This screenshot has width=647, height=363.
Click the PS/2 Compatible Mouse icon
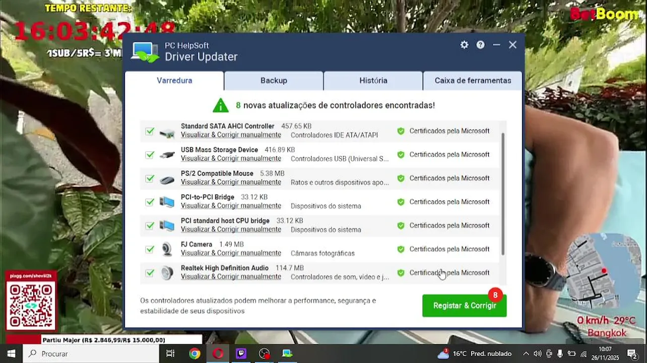[x=167, y=179]
